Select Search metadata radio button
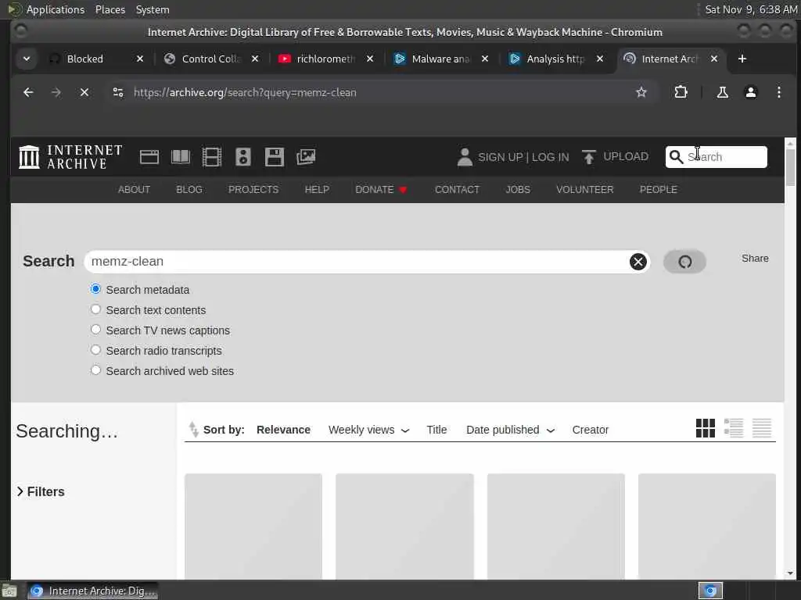 tap(95, 289)
